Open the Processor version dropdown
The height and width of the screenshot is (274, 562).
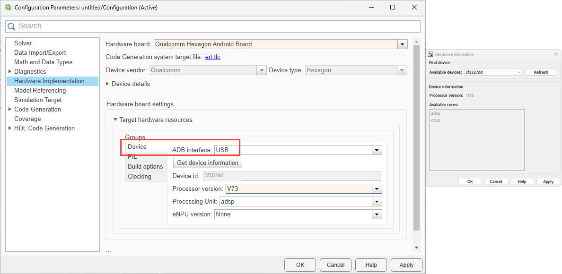377,189
